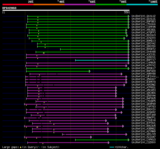The width and height of the screenshot is (160, 149).
Task: Click the 558 end position label
Action: click(x=126, y=12)
